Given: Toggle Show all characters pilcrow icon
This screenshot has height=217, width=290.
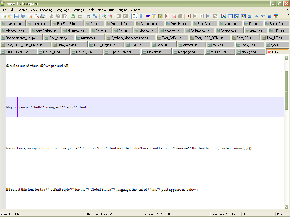Looking at the screenshot, I should (x=141, y=16).
